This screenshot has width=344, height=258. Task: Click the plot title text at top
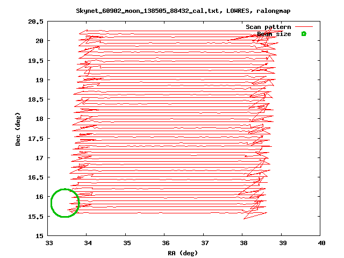coord(183,11)
